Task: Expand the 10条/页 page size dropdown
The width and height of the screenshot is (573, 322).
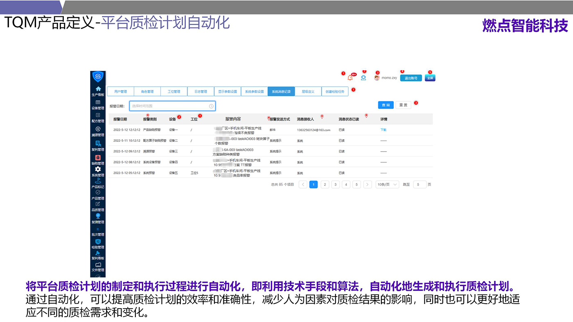Action: coord(387,185)
